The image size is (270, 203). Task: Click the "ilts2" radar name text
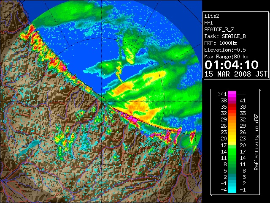[x=212, y=16]
